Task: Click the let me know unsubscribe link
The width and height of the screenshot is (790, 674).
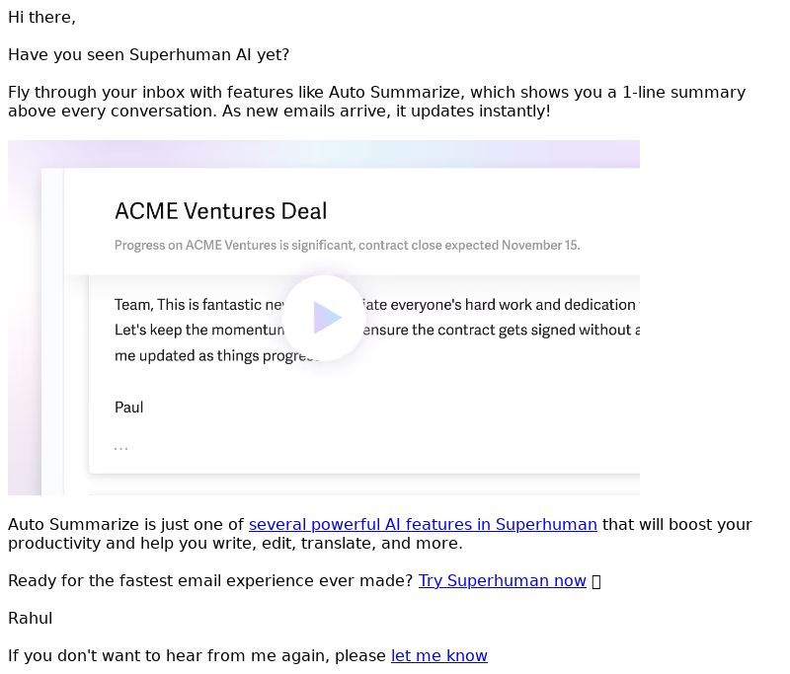Action: (x=439, y=656)
